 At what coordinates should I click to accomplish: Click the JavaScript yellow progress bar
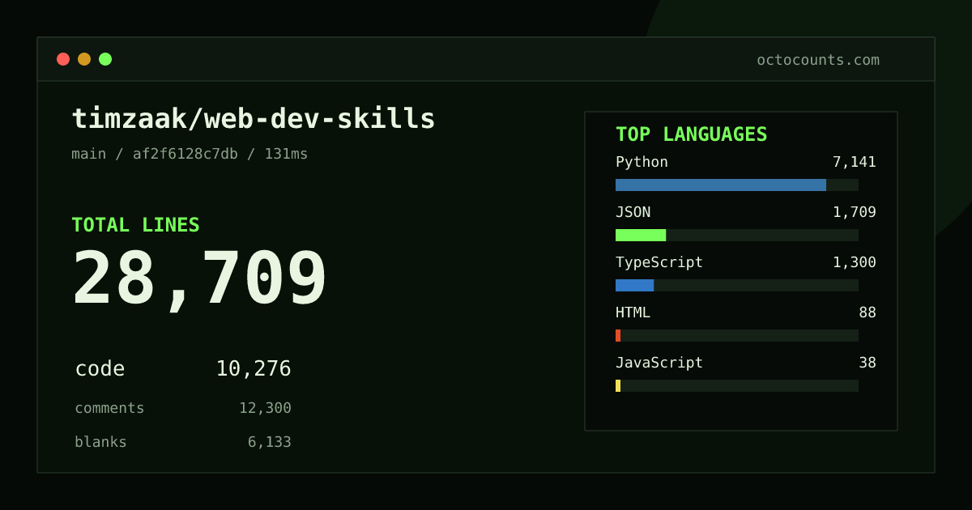click(618, 385)
